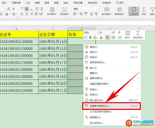Toggle center align button in the ribbon
155x128 pixels.
click(x=27, y=9)
